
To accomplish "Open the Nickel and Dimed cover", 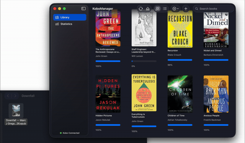I will [x=216, y=30].
